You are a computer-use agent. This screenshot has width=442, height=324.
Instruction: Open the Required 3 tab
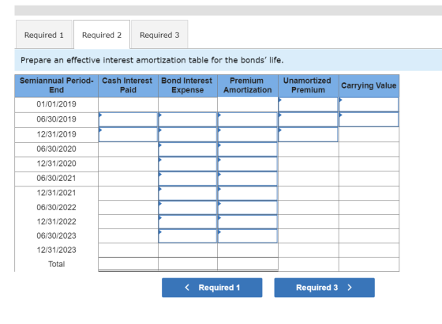(x=159, y=35)
